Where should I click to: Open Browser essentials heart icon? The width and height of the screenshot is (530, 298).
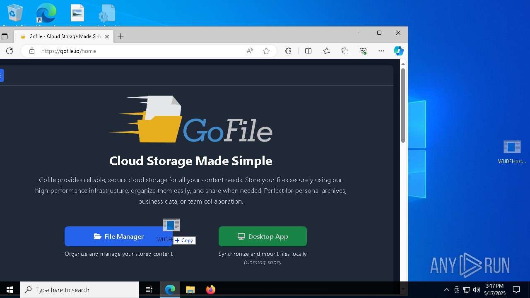point(363,51)
